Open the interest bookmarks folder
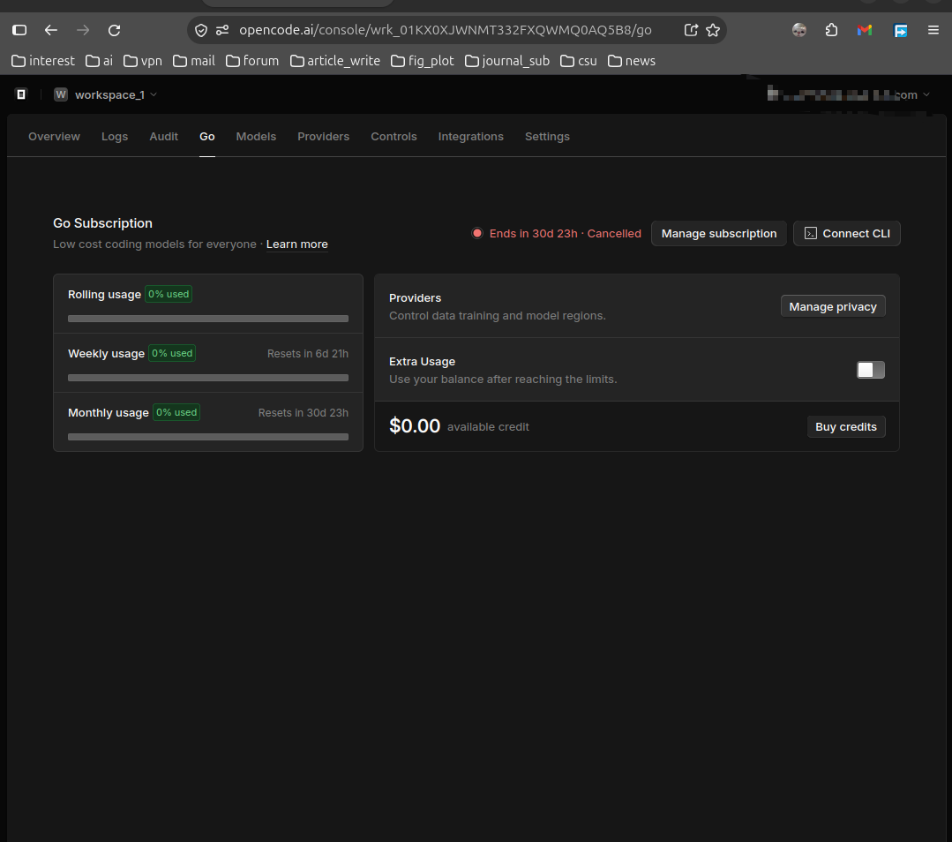952x842 pixels. [43, 61]
